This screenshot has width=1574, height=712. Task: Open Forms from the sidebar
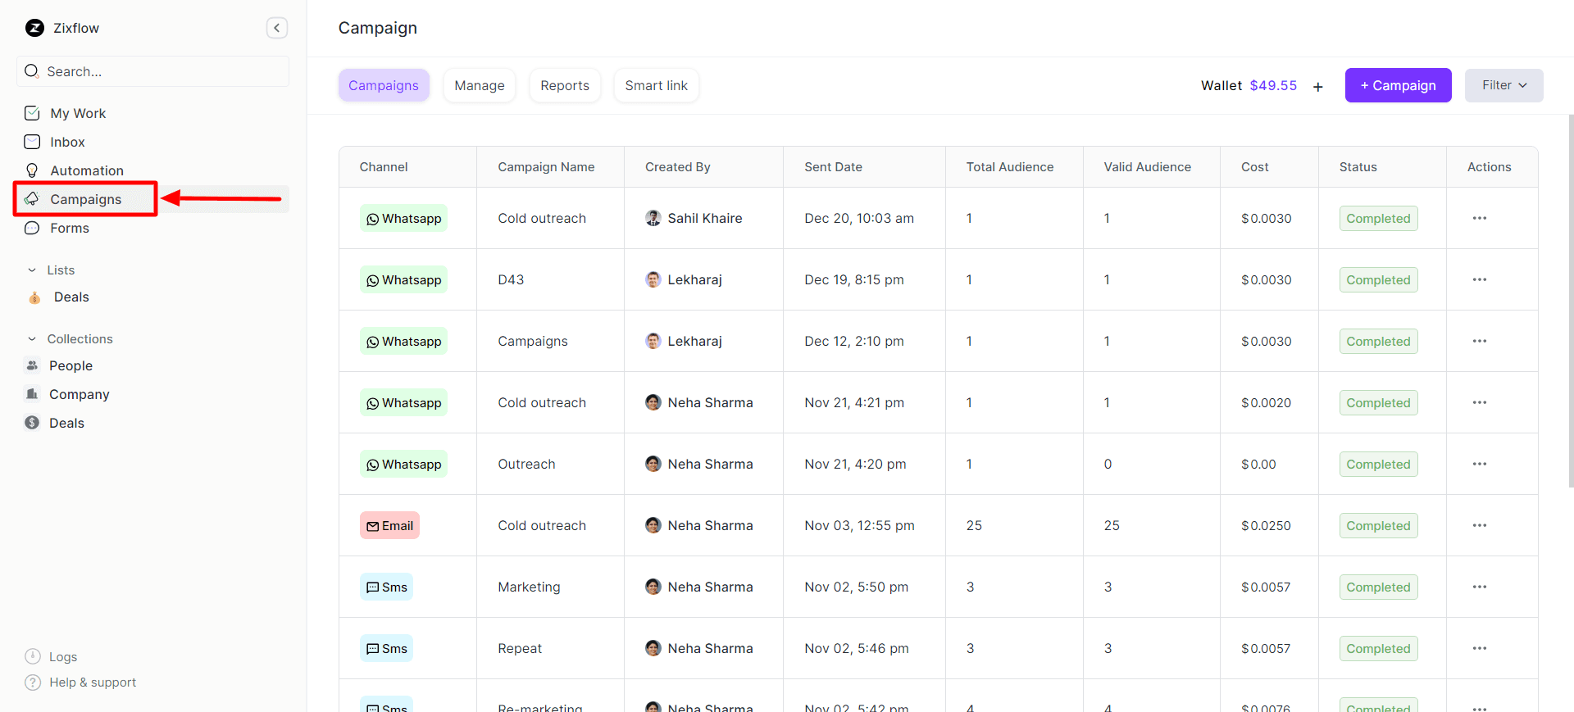pyautogui.click(x=70, y=228)
